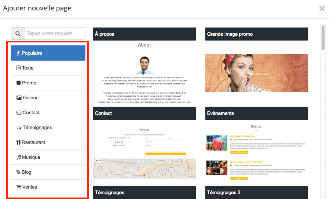329x199 pixels.
Task: Type in the 'Tapez votre requête' search field
Action: point(55,33)
